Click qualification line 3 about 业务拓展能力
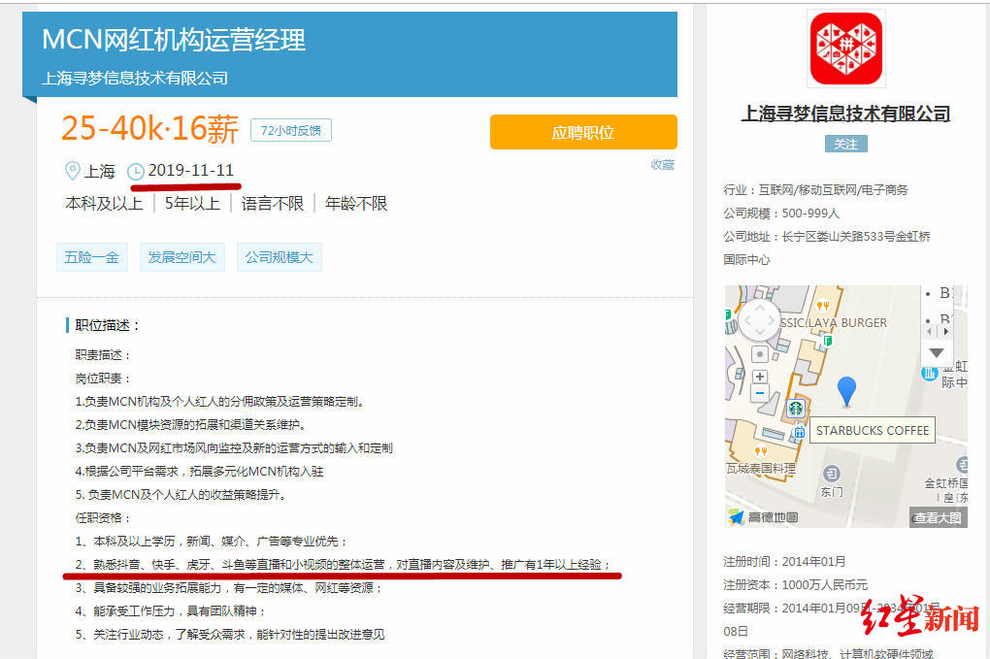This screenshot has width=990, height=659. pyautogui.click(x=228, y=588)
